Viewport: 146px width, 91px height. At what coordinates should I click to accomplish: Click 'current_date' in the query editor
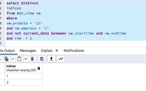[x=36, y=33]
